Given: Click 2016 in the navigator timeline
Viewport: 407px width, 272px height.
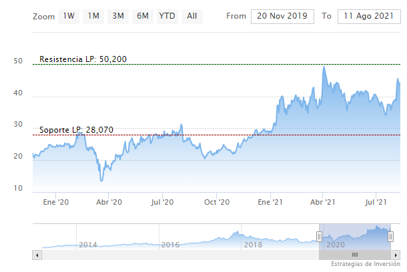Looking at the screenshot, I should coord(171,245).
